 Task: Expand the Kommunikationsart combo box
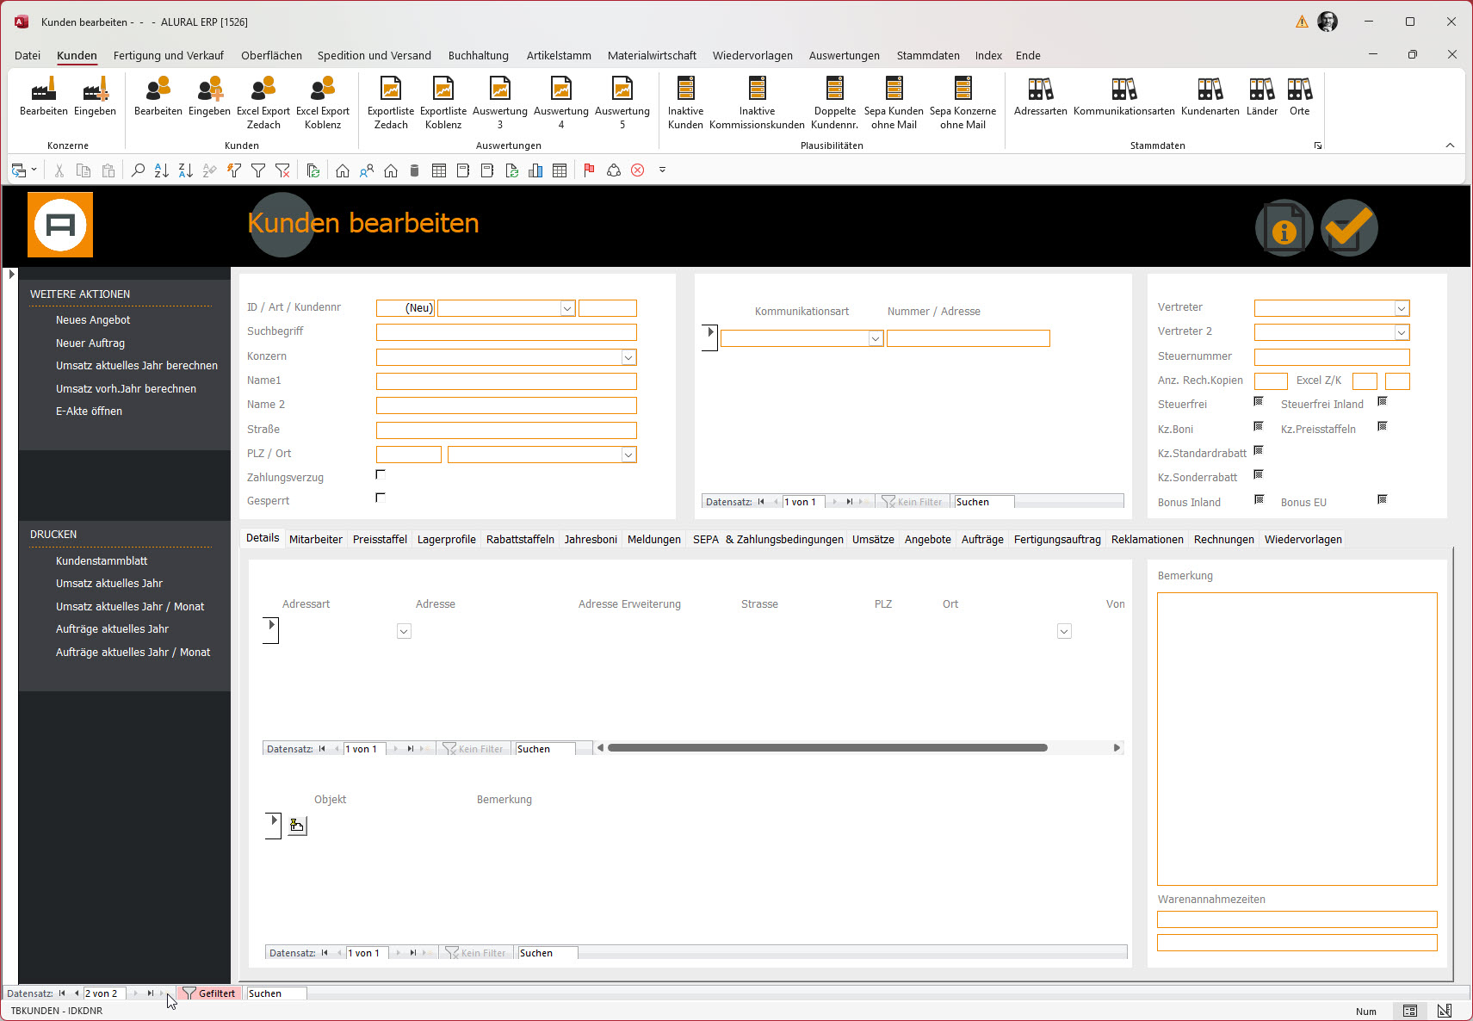coord(875,338)
